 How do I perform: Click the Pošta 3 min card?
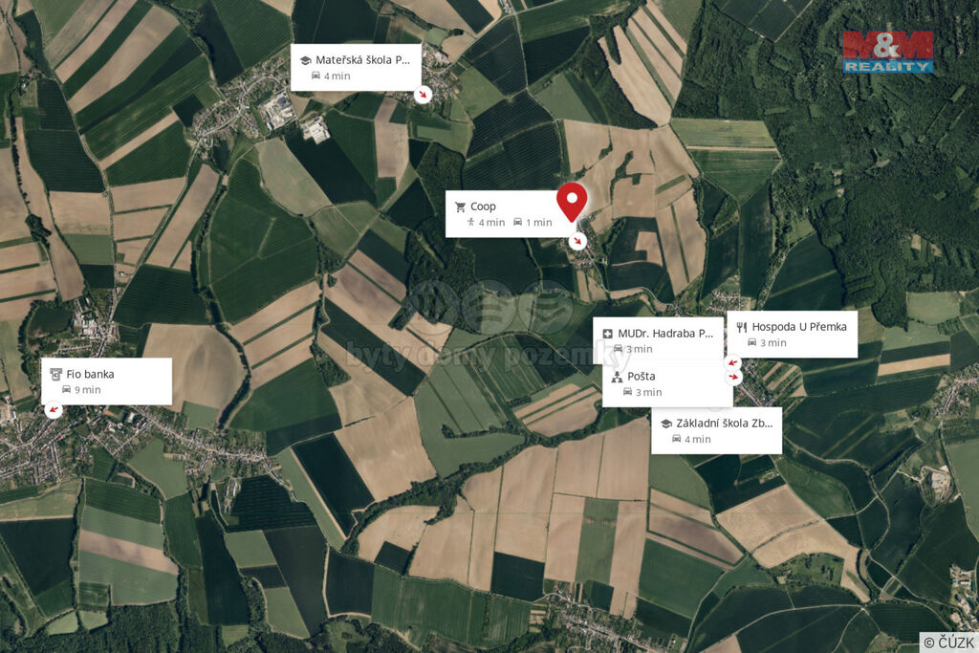tap(666, 384)
